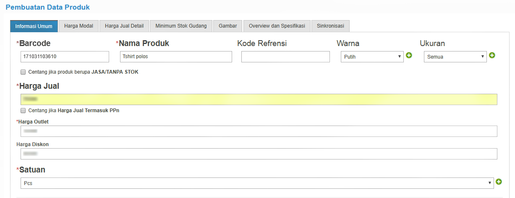Switch to the Harga Modal tab
The width and height of the screenshot is (515, 198).
tap(78, 26)
